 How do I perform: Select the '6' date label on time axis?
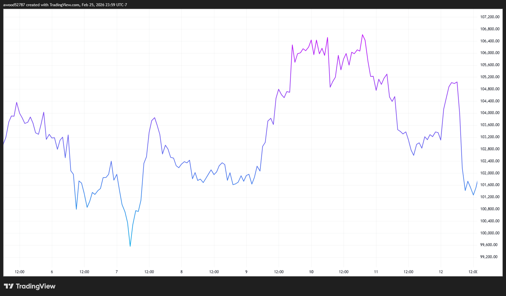tap(51, 272)
